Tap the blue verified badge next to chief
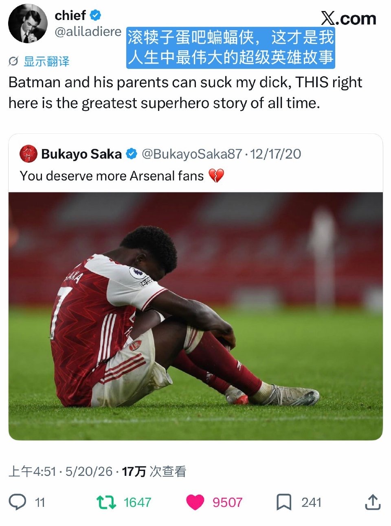The height and width of the screenshot is (526, 391). coord(96,15)
